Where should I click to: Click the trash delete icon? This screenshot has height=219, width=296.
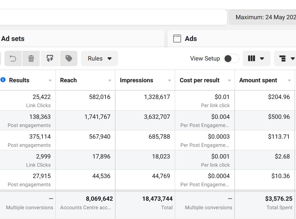click(31, 59)
